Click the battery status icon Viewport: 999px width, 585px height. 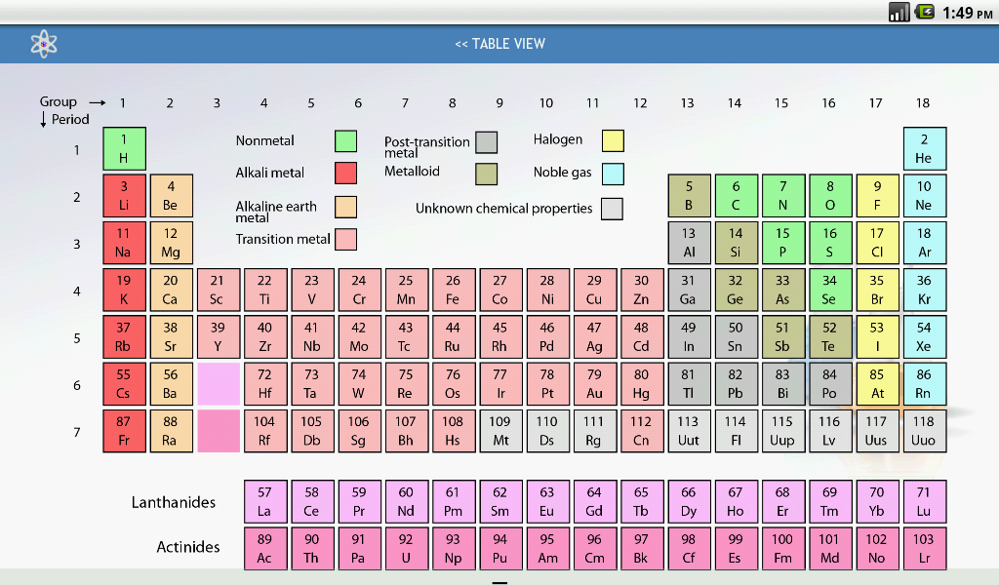(x=926, y=13)
